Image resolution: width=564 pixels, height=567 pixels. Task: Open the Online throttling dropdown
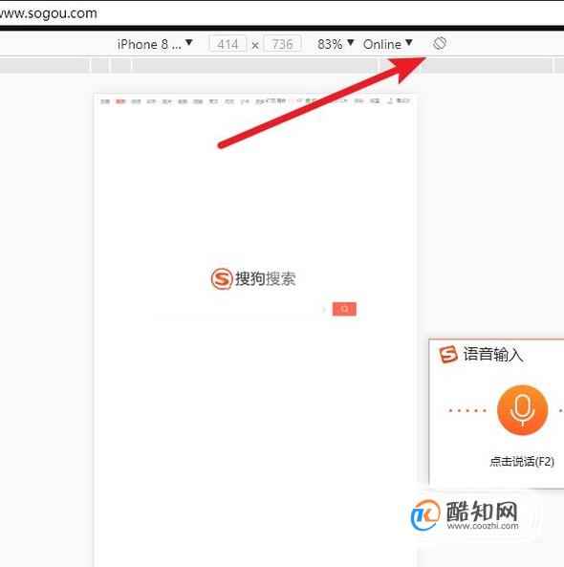click(x=387, y=44)
